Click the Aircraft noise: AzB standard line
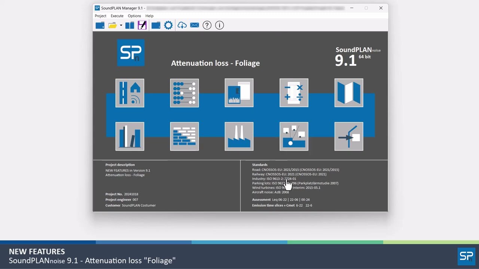479x269 pixels. pos(271,192)
